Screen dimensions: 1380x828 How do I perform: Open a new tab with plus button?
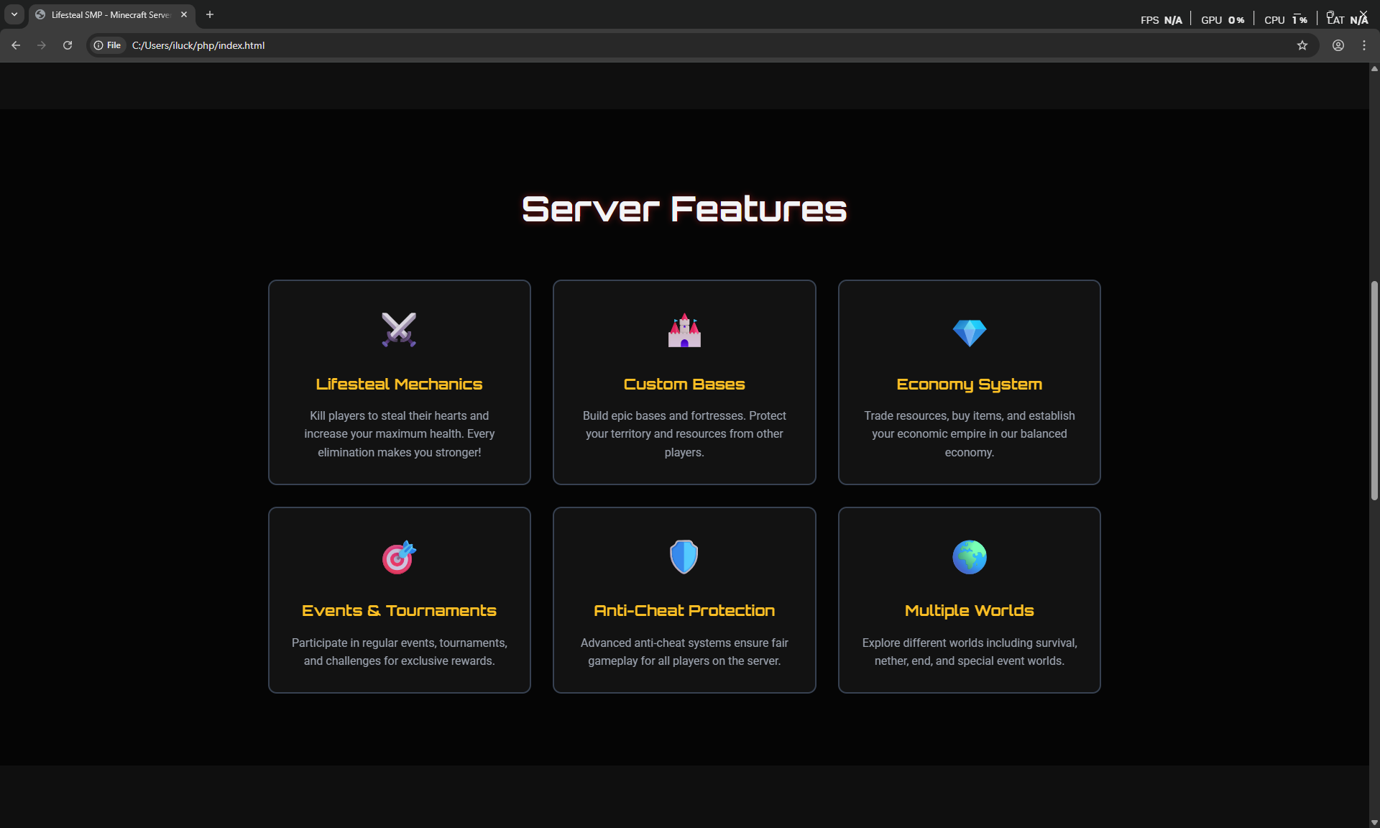(x=210, y=14)
